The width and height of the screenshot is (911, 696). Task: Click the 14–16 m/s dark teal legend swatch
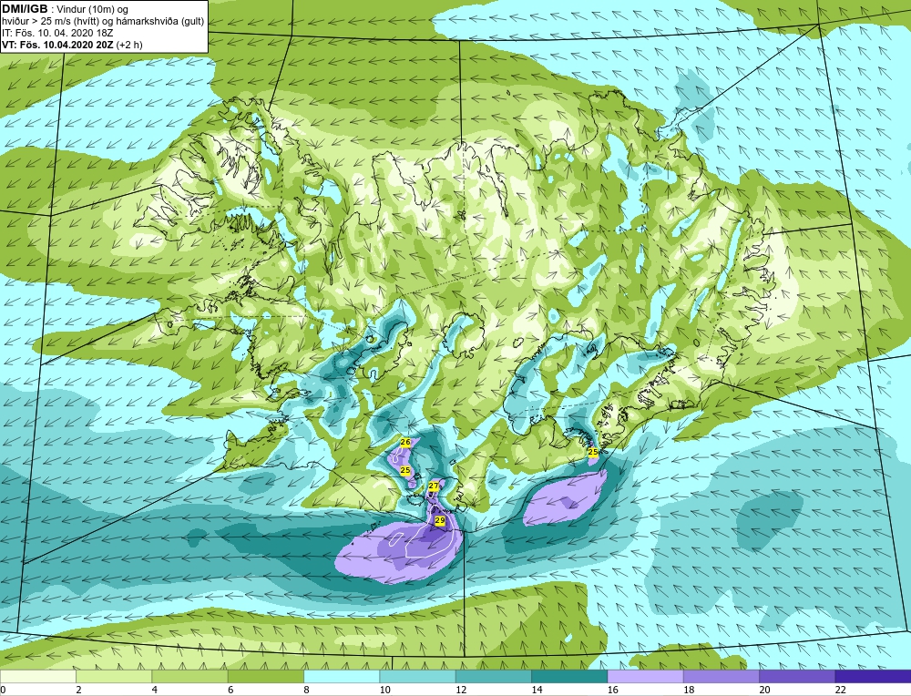(x=568, y=677)
